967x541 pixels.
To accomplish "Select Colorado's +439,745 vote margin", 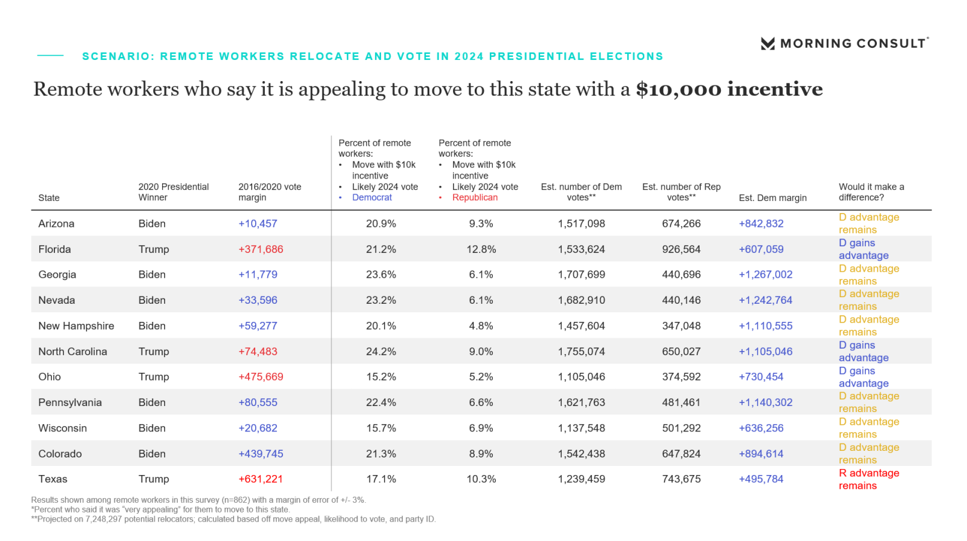I will 261,454.
